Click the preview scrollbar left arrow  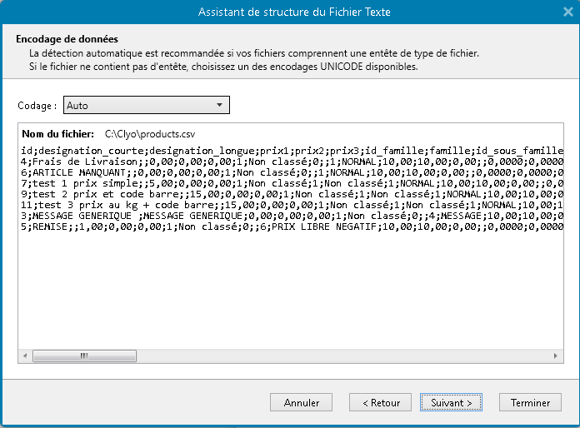pos(27,356)
